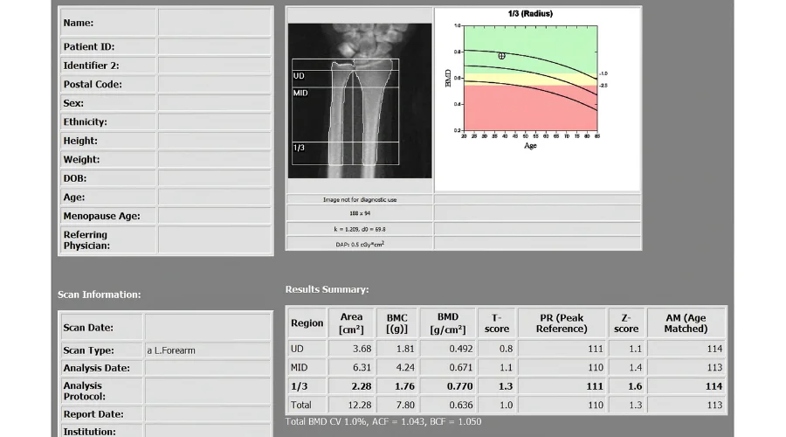Click the Height value field
Image resolution: width=786 pixels, height=437 pixels.
tap(215, 141)
